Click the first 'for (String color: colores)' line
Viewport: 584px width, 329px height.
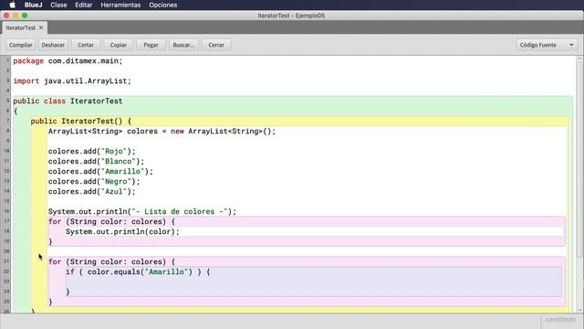(111, 221)
